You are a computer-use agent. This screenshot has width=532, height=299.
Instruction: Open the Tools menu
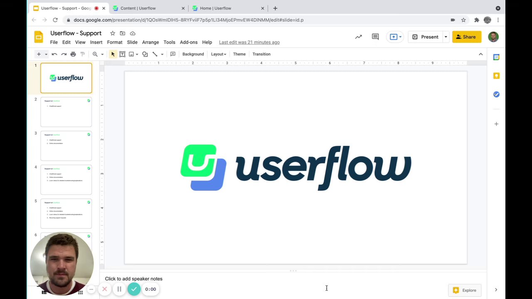169,42
